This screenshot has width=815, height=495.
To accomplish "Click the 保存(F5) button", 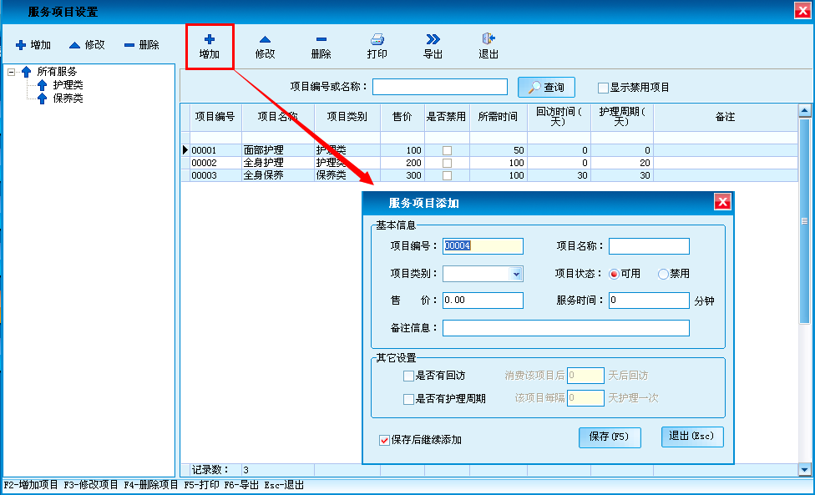I will pyautogui.click(x=609, y=437).
